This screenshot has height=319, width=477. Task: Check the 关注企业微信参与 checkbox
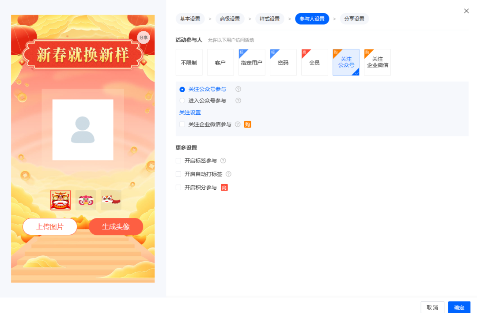(182, 124)
